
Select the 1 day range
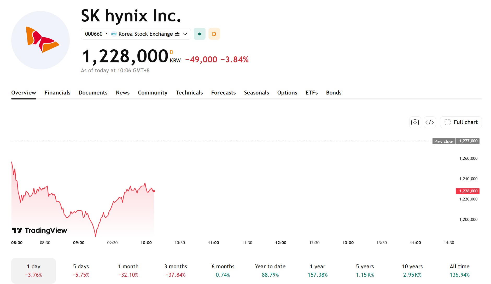(x=33, y=270)
